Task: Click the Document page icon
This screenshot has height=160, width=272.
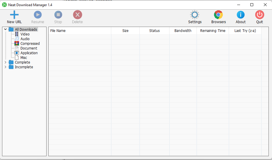Action: click(17, 48)
